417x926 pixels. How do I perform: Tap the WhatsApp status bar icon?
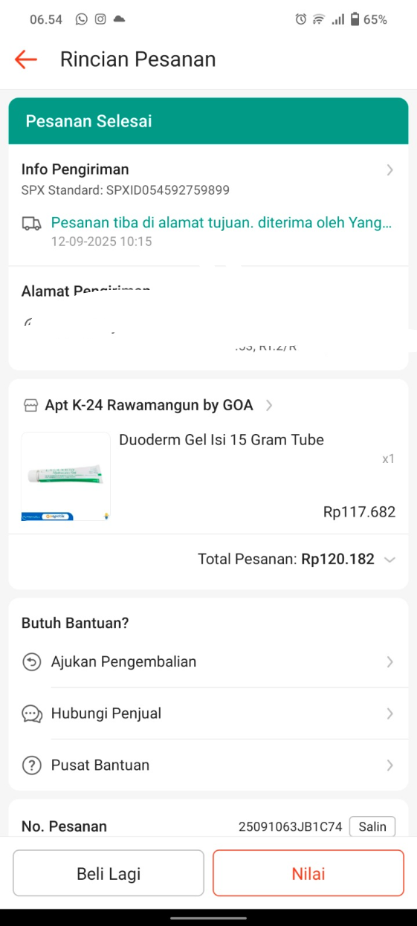[82, 19]
